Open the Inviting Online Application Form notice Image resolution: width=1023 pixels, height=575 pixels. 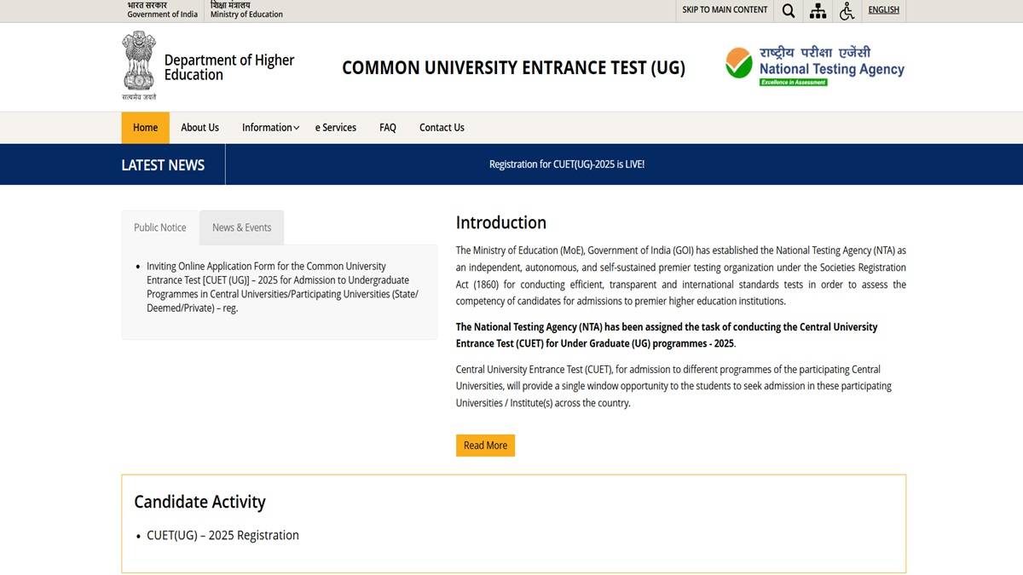coord(281,287)
